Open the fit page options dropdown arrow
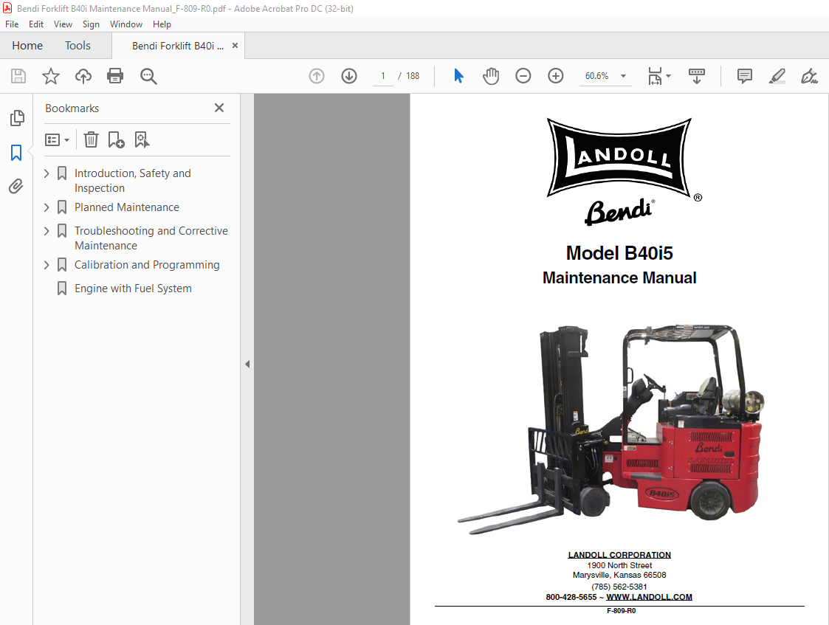829x625 pixels. [x=669, y=76]
